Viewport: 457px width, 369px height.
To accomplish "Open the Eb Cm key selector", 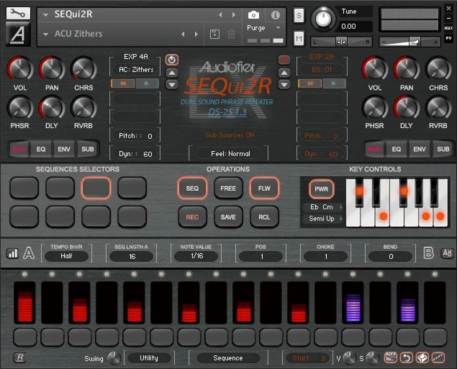I will [323, 207].
